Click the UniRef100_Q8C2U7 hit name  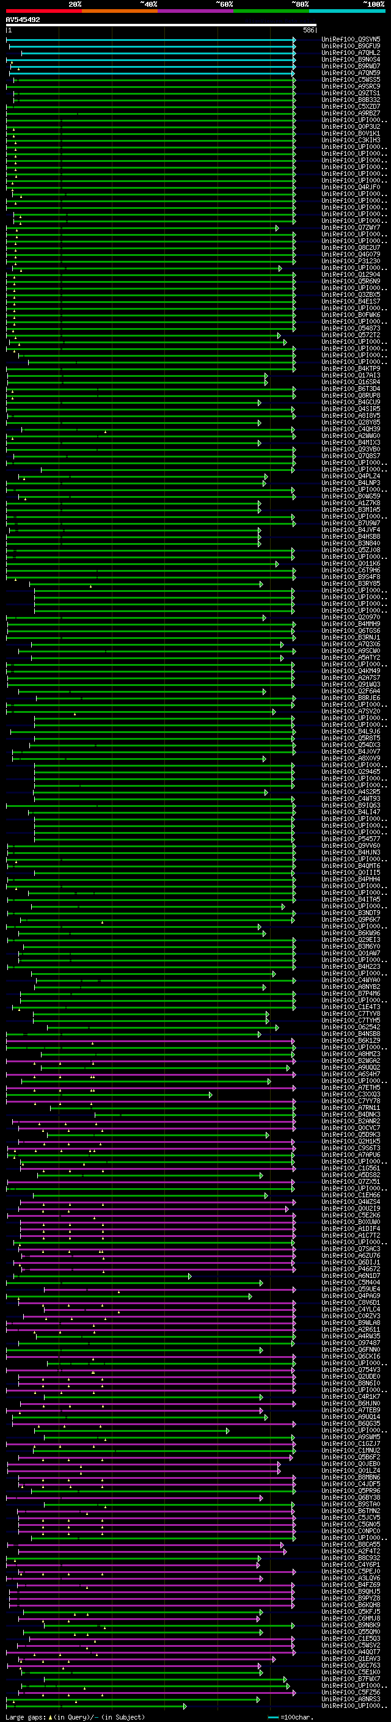(351, 247)
